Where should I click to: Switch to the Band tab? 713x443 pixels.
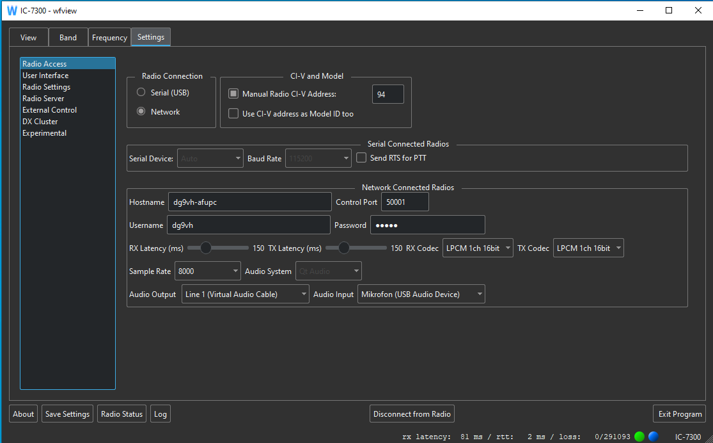[x=68, y=38]
